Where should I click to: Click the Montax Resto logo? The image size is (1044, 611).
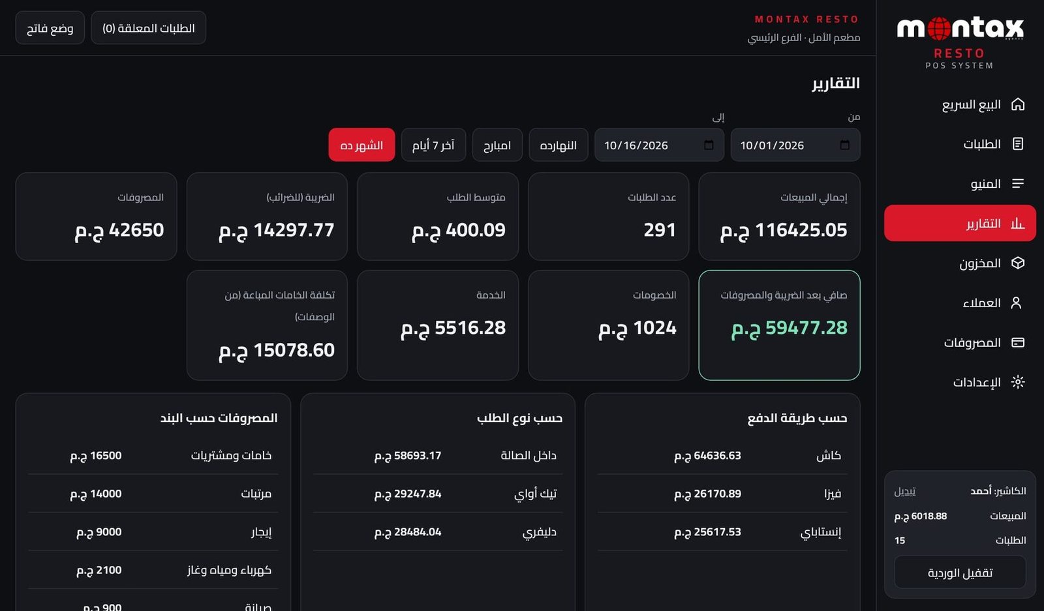[x=960, y=42]
